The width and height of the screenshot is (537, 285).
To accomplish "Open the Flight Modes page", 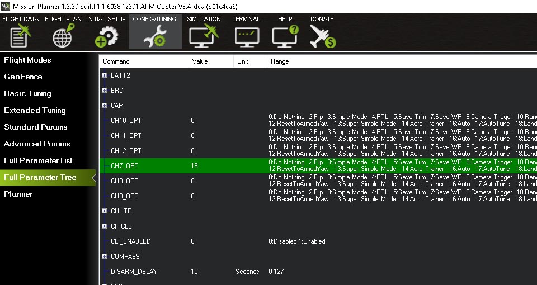I will (x=27, y=60).
